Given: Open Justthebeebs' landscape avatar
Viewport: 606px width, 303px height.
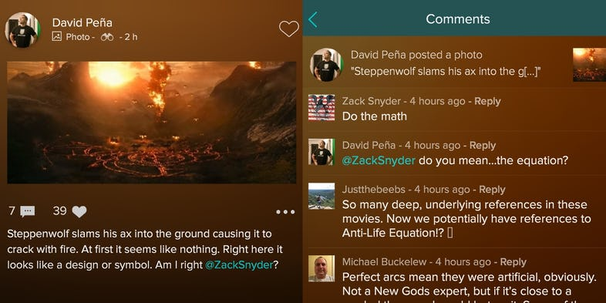Looking at the screenshot, I should 322,196.
